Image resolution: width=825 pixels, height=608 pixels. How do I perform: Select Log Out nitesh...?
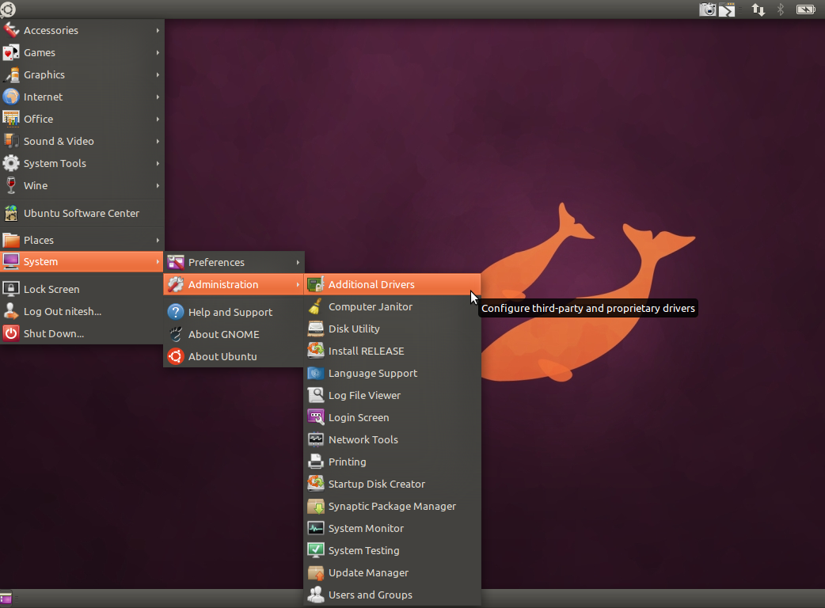point(82,311)
